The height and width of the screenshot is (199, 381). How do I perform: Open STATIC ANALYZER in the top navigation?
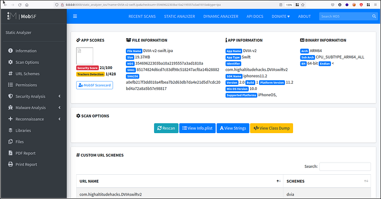(x=179, y=16)
